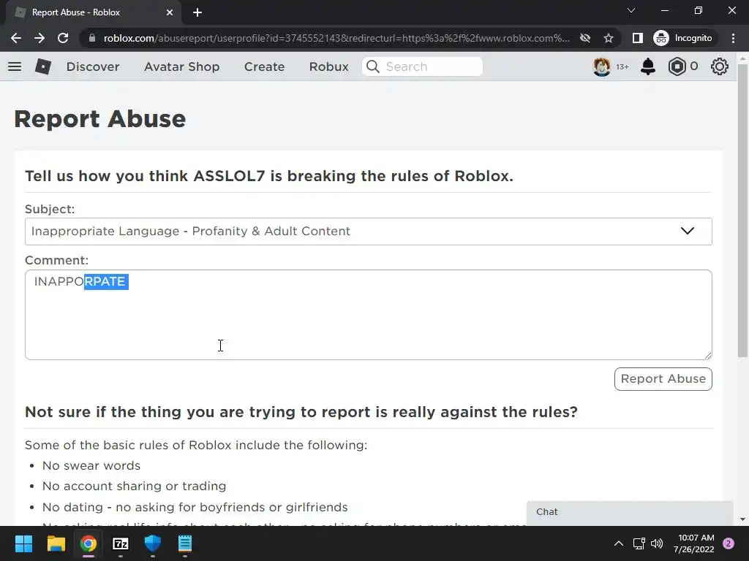The height and width of the screenshot is (561, 749).
Task: Go back to the previous page
Action: coord(16,38)
